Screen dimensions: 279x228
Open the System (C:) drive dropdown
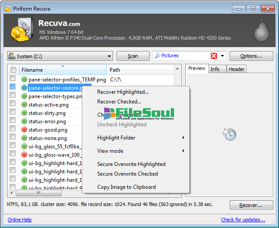click(x=109, y=56)
